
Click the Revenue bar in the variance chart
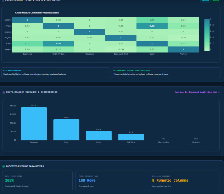(34, 123)
